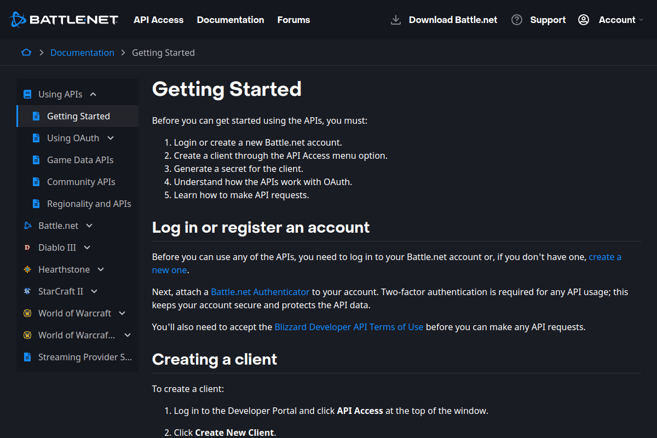The width and height of the screenshot is (657, 438).
Task: Follow the Battle.net Authenticator link
Action: tap(260, 292)
